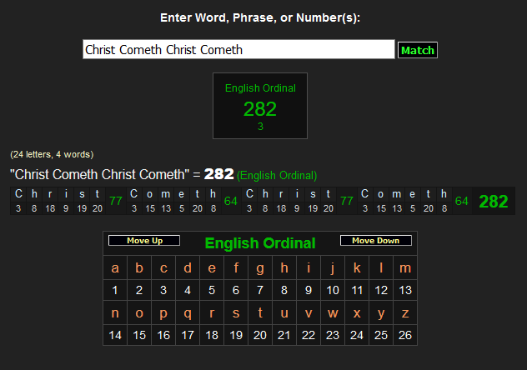The width and height of the screenshot is (527, 370).
Task: Click the bold 282 in the phrase result line
Action: 218,174
